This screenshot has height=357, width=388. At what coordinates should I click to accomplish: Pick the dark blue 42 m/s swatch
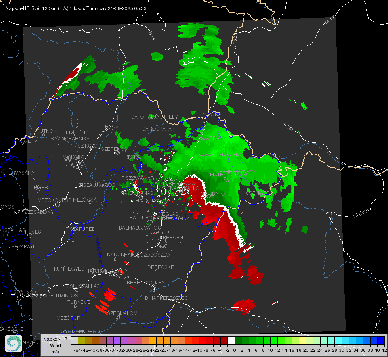coord(381,340)
